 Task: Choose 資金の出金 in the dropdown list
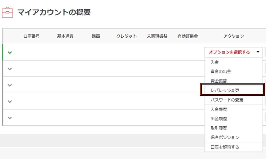click(x=221, y=72)
